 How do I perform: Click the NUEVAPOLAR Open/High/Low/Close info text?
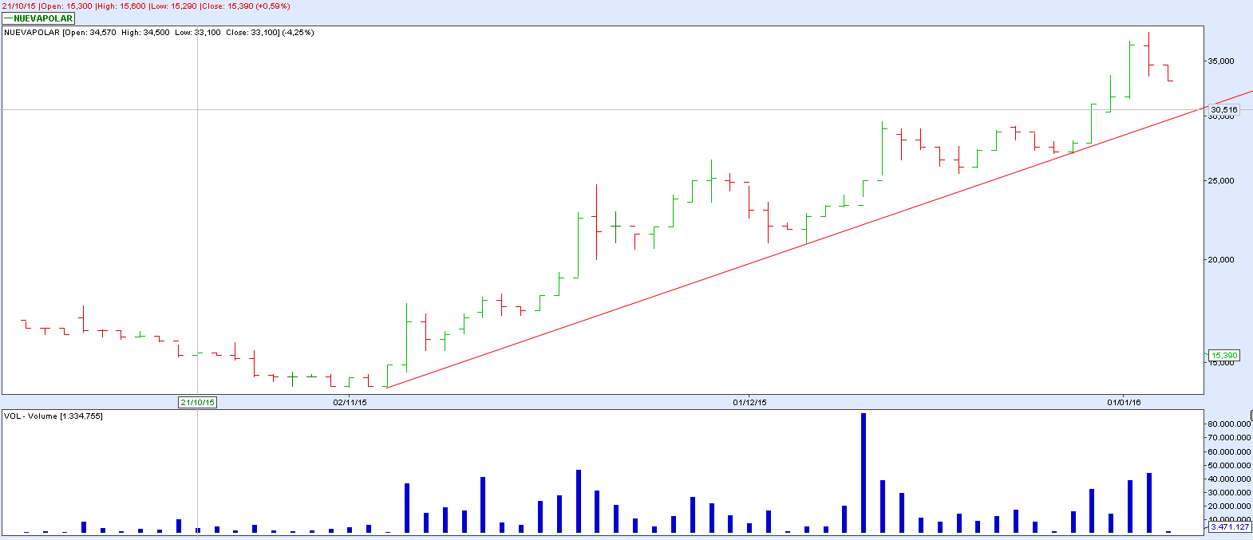click(159, 33)
